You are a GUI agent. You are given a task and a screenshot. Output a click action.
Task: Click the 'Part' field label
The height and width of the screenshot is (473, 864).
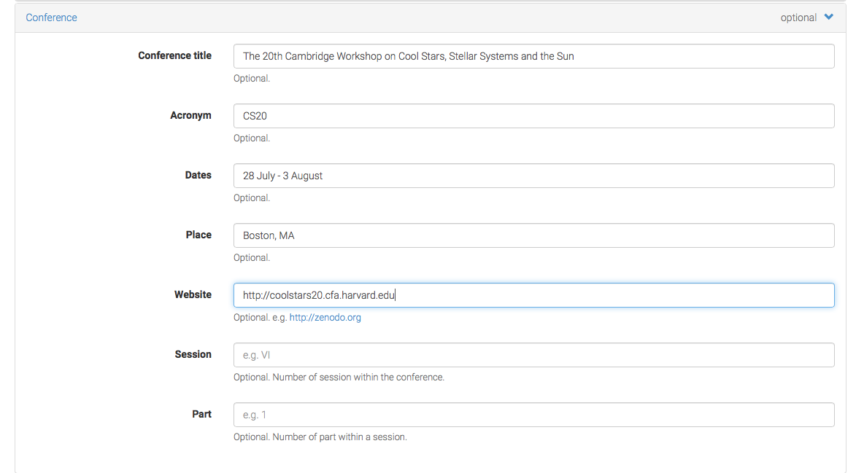(x=201, y=414)
